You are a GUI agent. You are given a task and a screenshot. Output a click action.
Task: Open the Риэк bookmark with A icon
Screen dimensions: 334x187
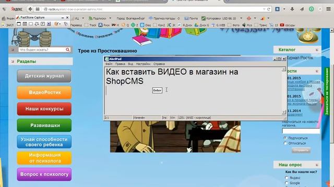[x=104, y=25]
